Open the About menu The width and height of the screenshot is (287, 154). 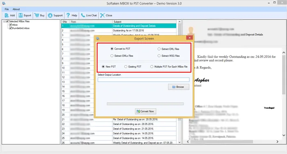click(16, 9)
